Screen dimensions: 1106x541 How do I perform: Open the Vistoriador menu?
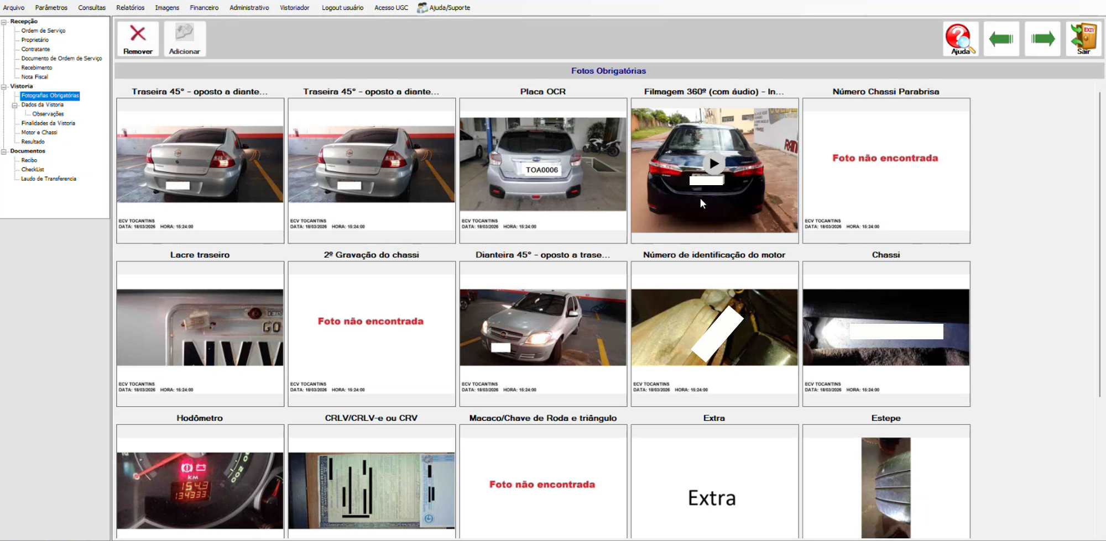click(x=294, y=8)
